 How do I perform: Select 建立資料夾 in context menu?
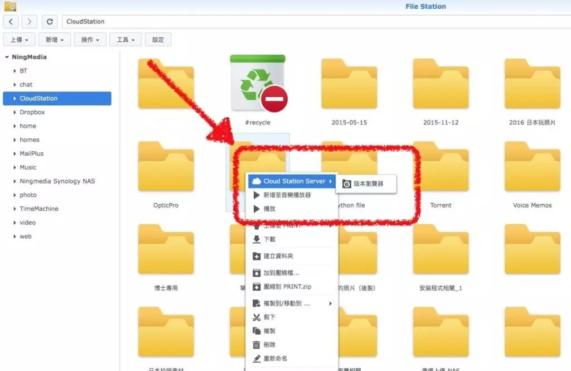[x=278, y=256]
